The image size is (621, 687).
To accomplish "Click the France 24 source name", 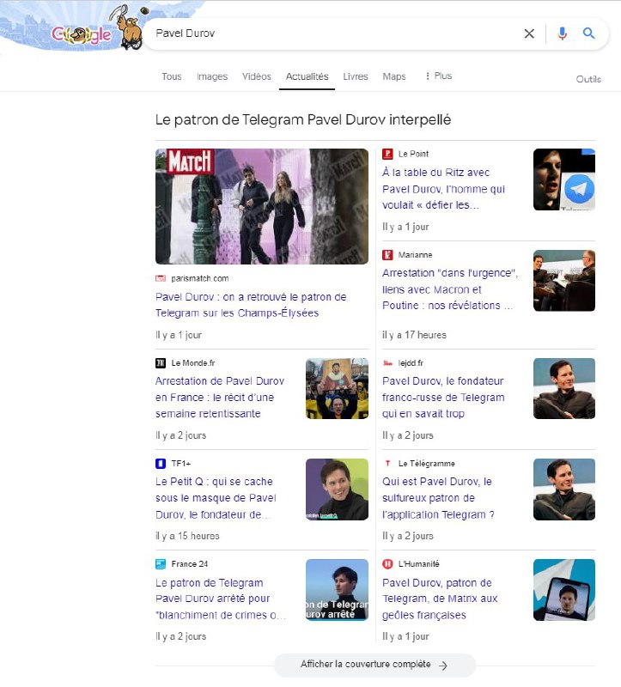I will coord(189,564).
